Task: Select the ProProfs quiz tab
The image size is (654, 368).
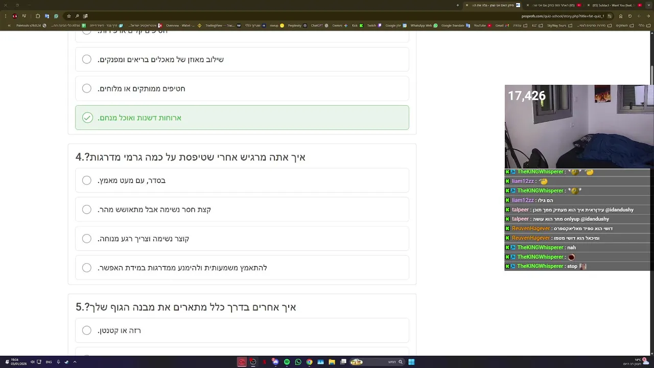Action: pos(493,5)
